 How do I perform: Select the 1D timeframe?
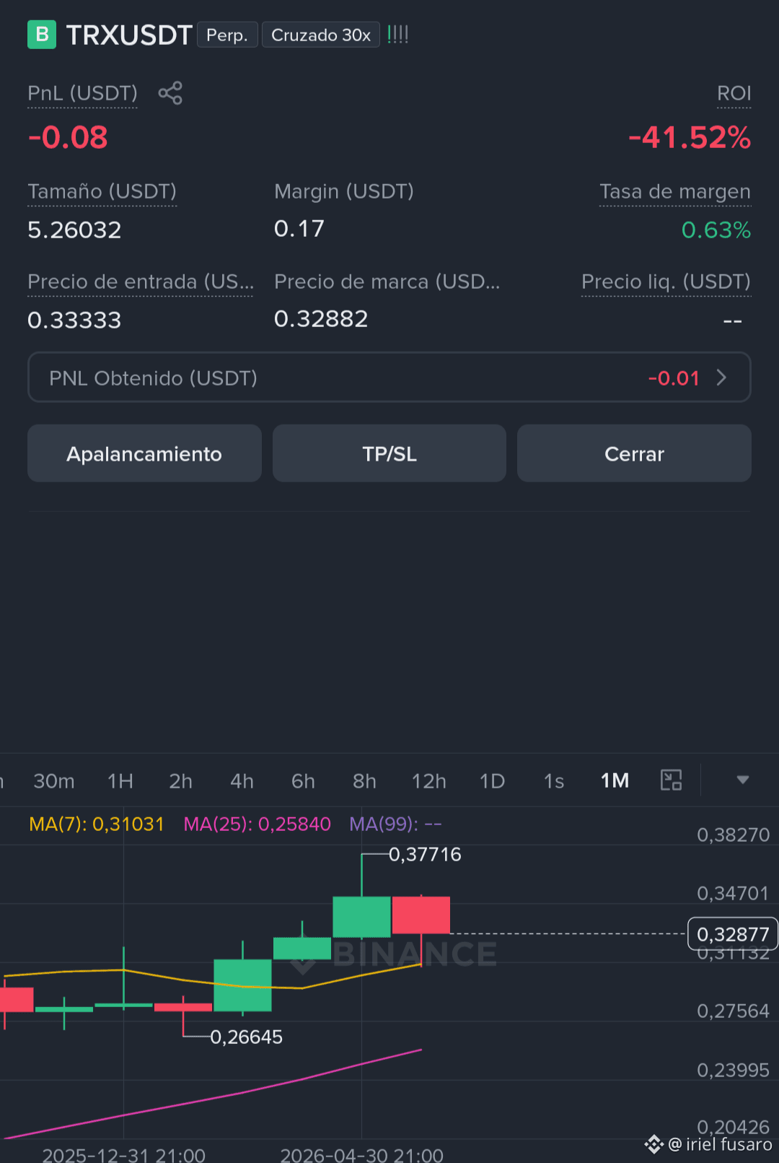coord(493,781)
